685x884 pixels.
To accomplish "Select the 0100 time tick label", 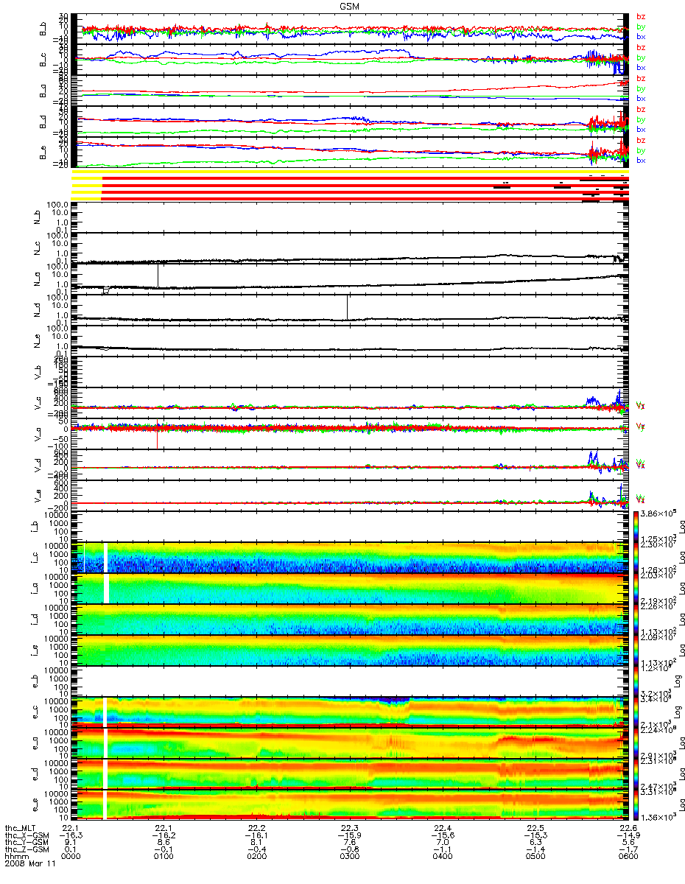I will [164, 857].
